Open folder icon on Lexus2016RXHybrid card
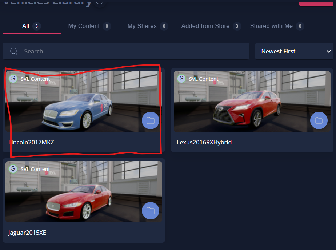The height and width of the screenshot is (250, 336). tap(319, 120)
